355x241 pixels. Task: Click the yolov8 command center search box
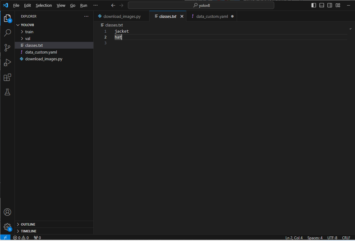pyautogui.click(x=201, y=5)
